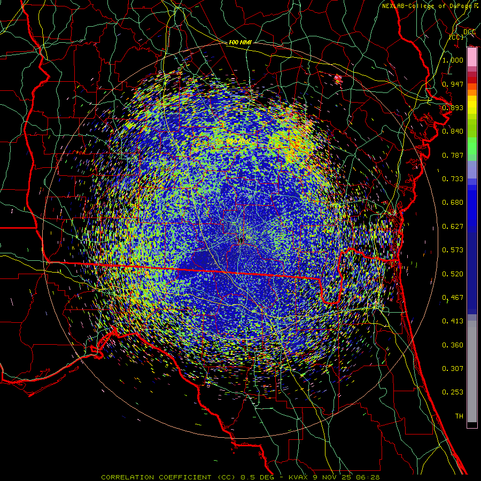Select the 0.253 legend value
Image resolution: width=481 pixels, height=481 pixels.
coord(453,392)
